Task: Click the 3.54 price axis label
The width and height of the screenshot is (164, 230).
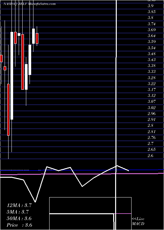Action: tap(152, 48)
